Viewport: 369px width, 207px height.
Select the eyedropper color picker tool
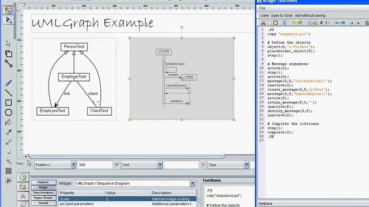9,132
